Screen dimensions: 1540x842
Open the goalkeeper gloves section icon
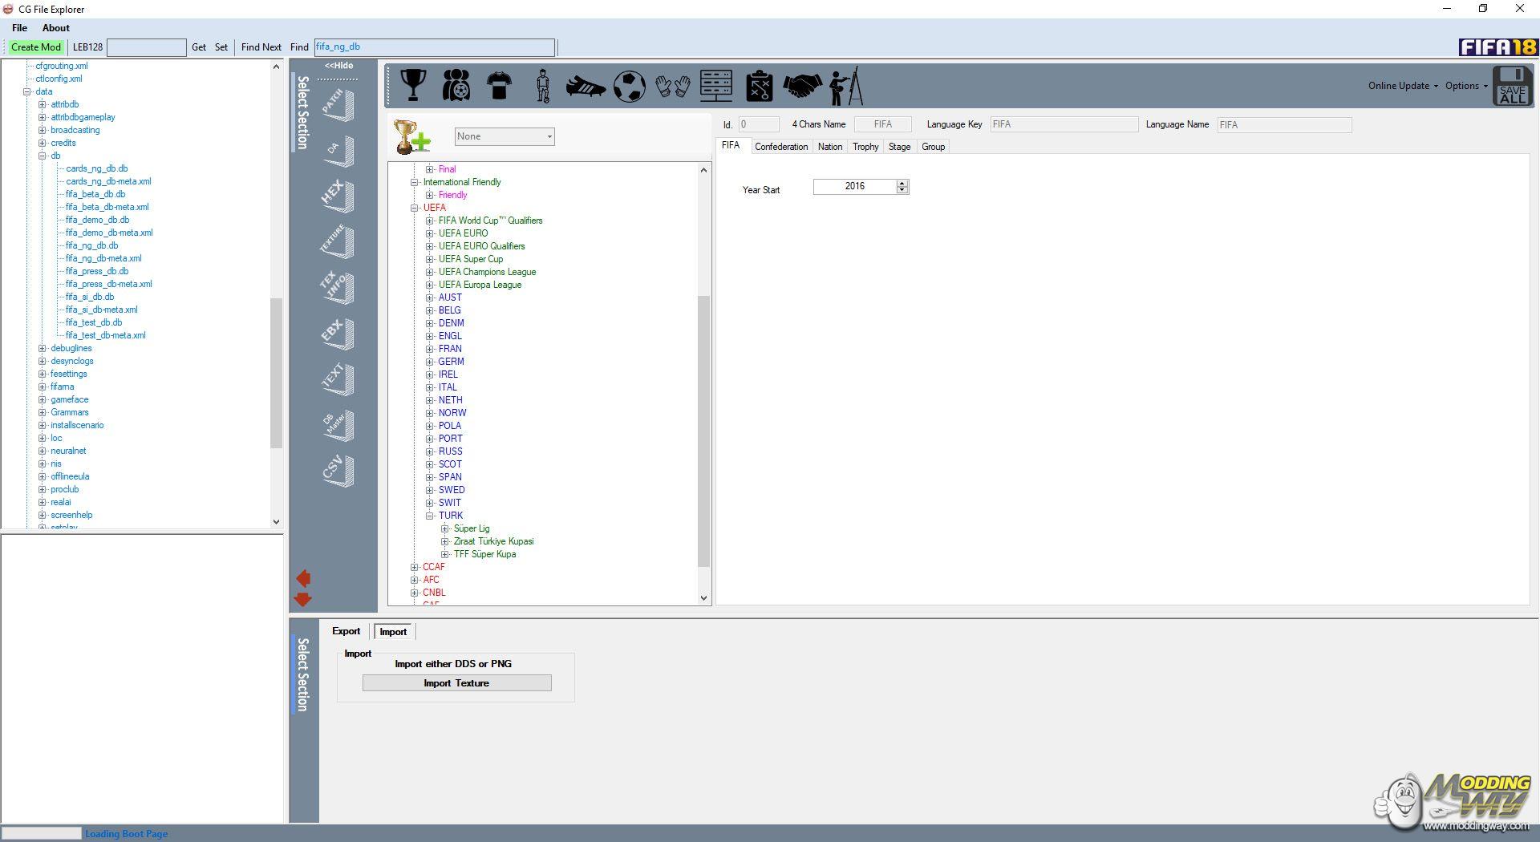coord(673,86)
